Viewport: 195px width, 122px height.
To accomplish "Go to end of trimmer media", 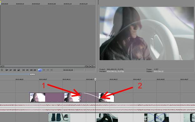I will point(27,70).
